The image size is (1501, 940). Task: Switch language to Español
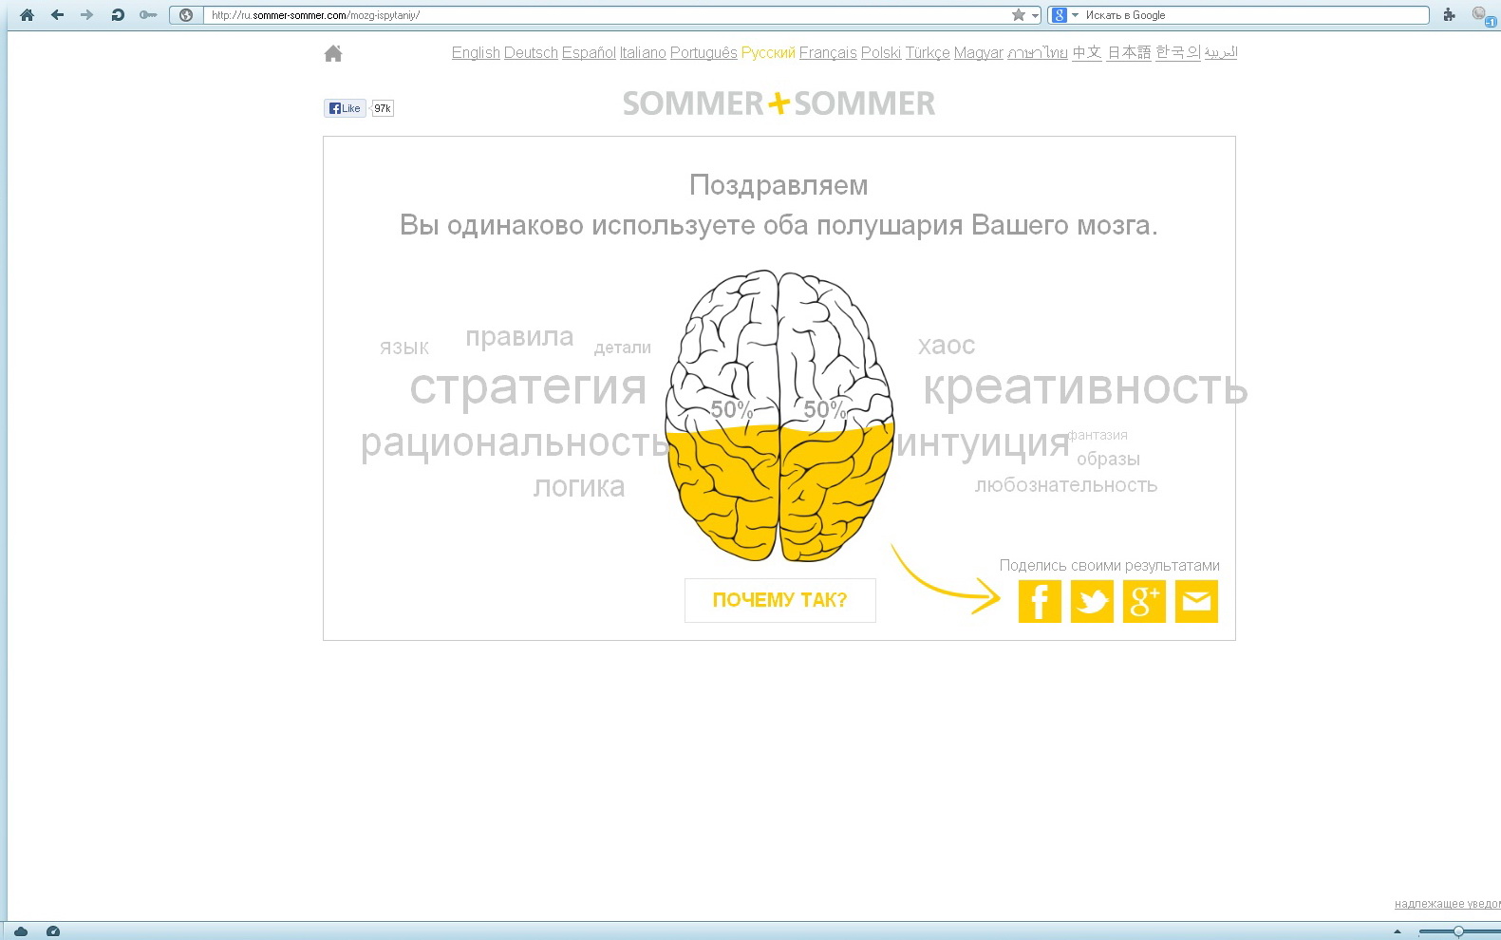589,53
